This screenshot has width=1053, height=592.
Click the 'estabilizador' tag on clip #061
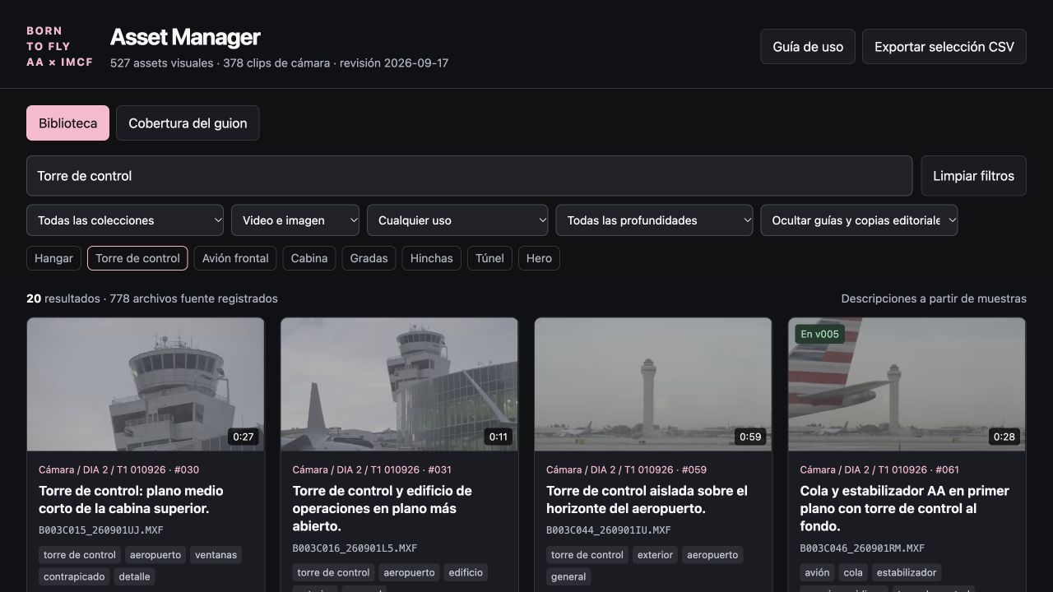point(907,572)
